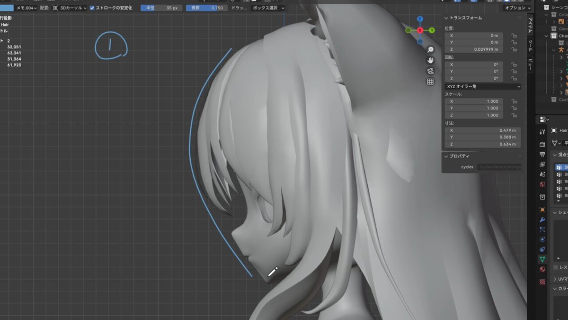Open the Physics properties icon
This screenshot has width=568, height=320.
(542, 239)
